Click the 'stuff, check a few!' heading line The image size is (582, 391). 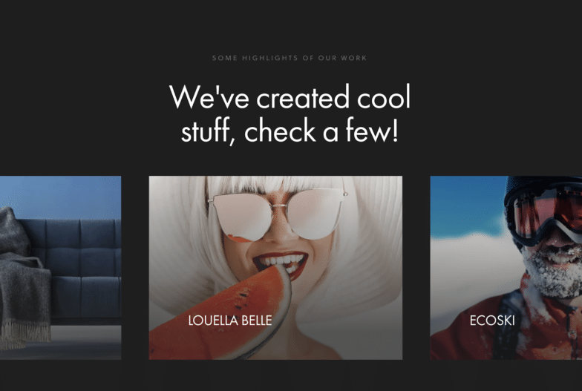(x=290, y=131)
